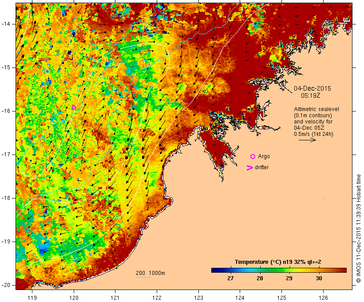Click longitude axis label '126'

click(x=323, y=298)
